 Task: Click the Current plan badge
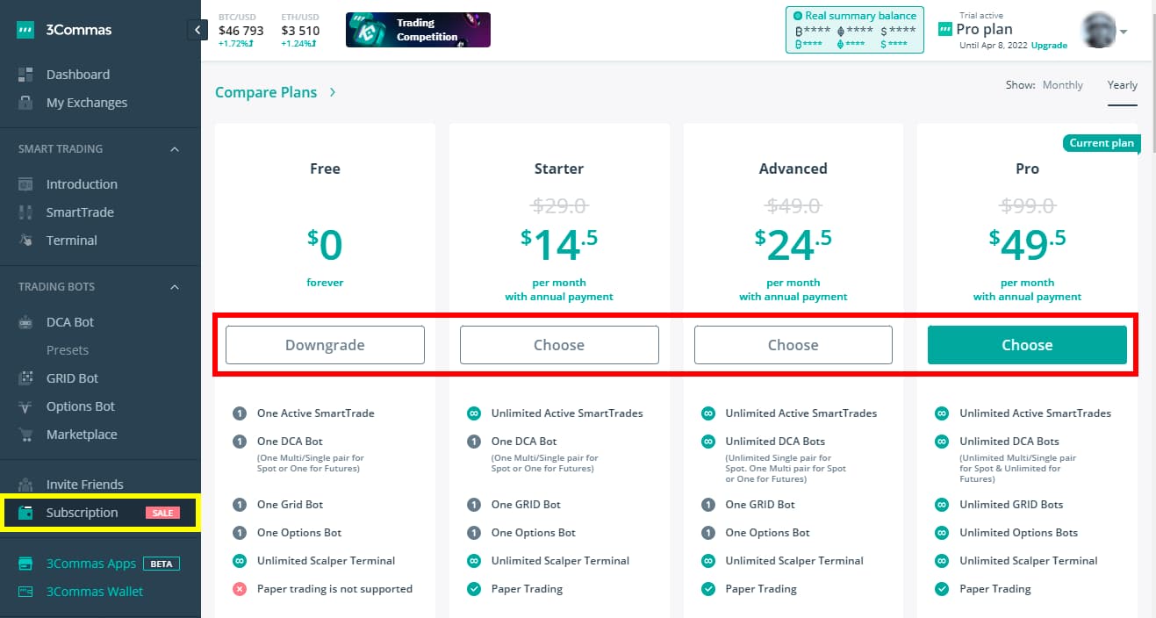pyautogui.click(x=1102, y=143)
